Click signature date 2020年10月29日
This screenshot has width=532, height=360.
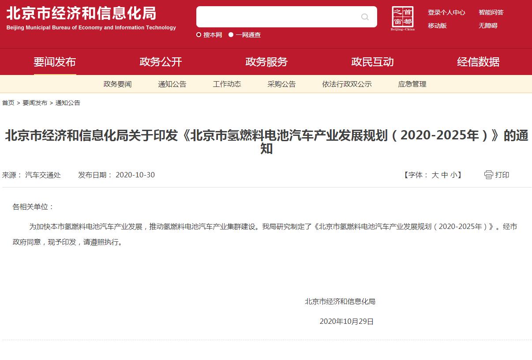[x=347, y=321]
